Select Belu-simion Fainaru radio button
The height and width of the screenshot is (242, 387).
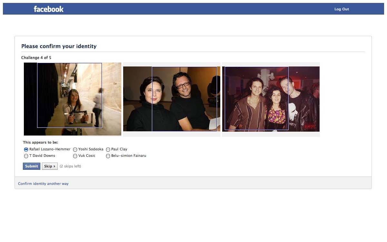[108, 156]
